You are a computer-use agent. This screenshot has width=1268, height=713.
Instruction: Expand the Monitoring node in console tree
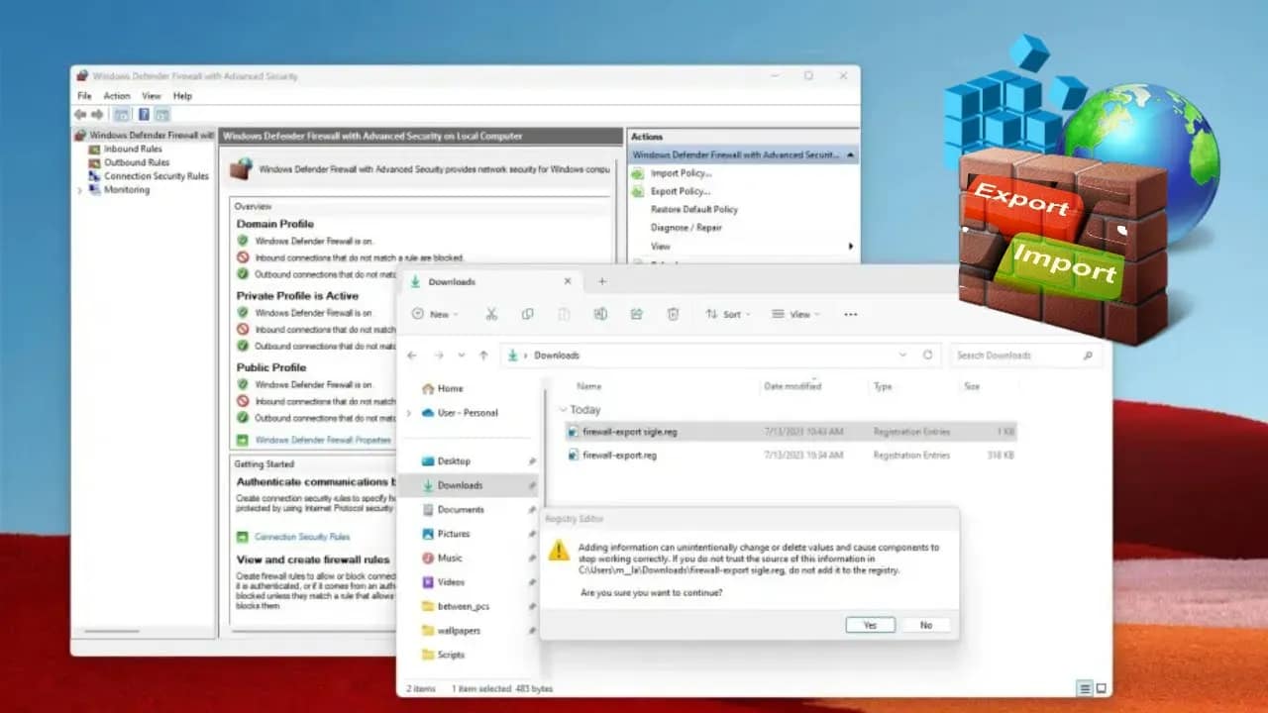pos(78,189)
